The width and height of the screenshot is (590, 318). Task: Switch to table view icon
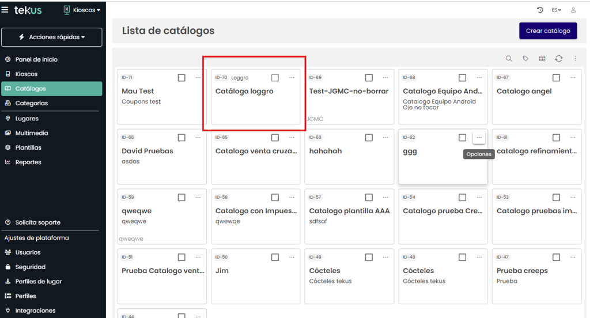pos(542,59)
